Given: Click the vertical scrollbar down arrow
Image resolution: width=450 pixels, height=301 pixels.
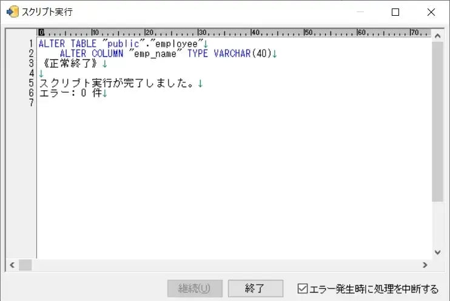Looking at the screenshot, I should 437,252.
